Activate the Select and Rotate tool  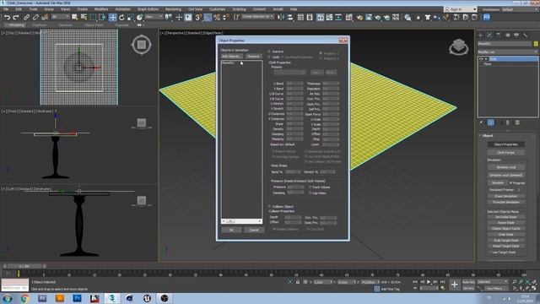pyautogui.click(x=121, y=17)
